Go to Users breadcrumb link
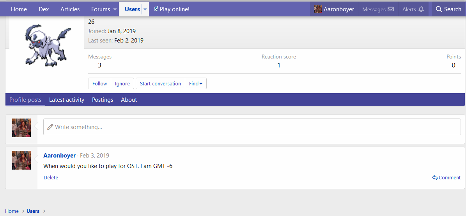 33,211
